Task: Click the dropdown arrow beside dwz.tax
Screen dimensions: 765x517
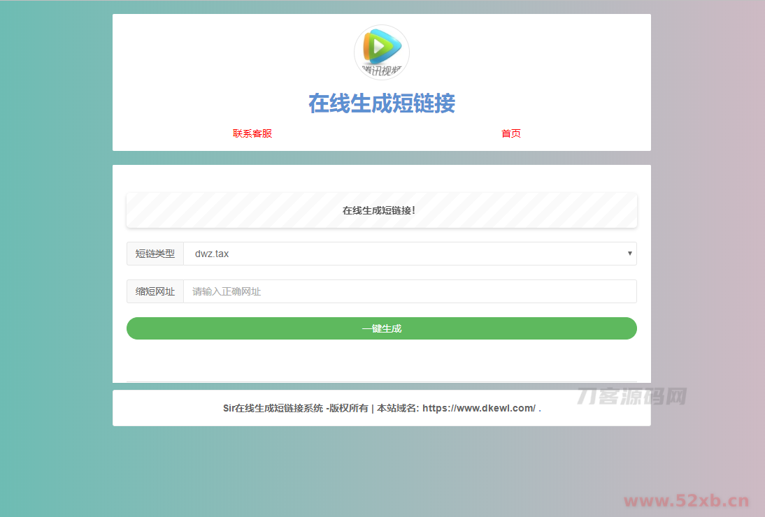Action: point(629,254)
